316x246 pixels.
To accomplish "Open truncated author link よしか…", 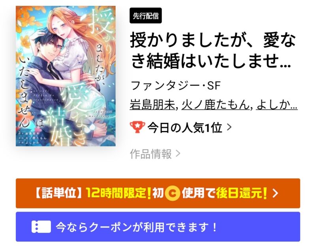I will tap(277, 105).
